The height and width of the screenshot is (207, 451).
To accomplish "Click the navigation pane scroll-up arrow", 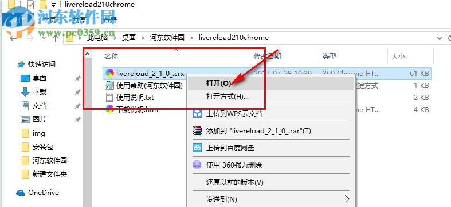I will pos(87,54).
